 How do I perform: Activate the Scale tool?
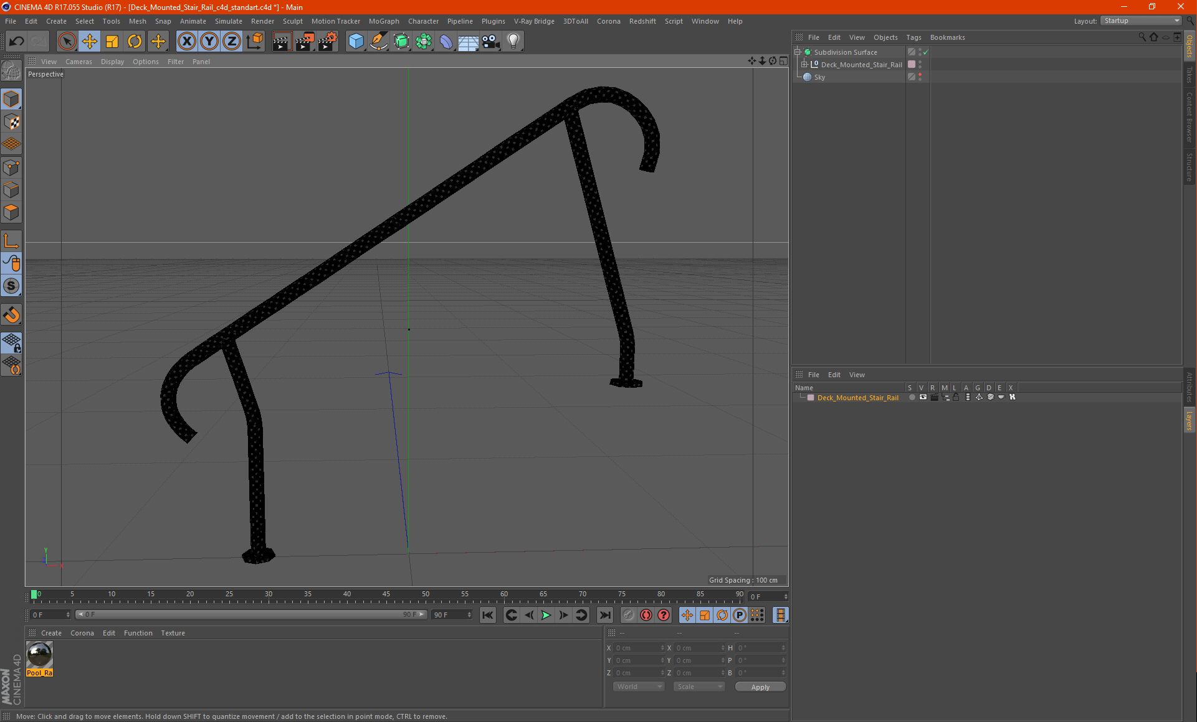click(112, 42)
